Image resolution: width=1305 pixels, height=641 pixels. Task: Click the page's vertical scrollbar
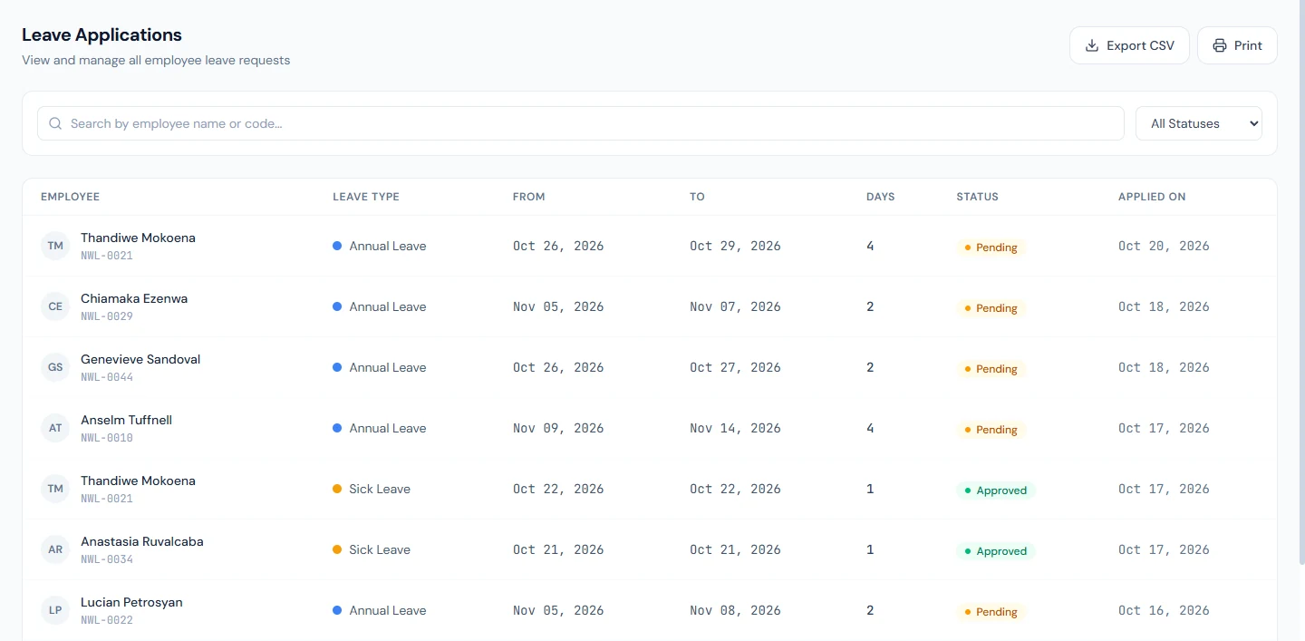coord(1300,281)
